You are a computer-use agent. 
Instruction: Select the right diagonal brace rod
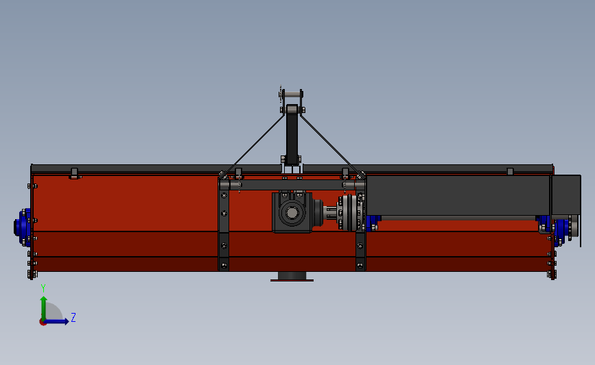coord(332,147)
